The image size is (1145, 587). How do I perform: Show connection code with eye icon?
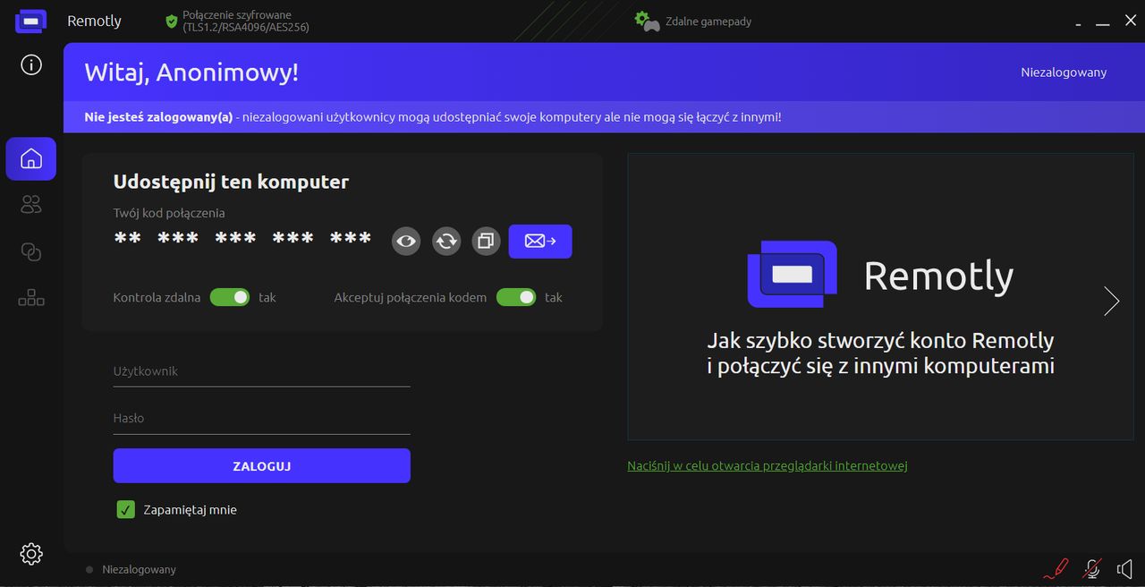(x=406, y=241)
